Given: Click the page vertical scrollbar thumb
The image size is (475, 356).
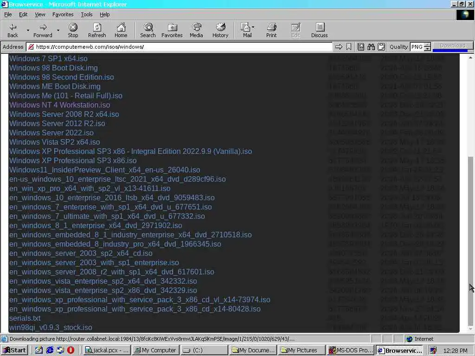Looking at the screenshot, I should pos(470,241).
